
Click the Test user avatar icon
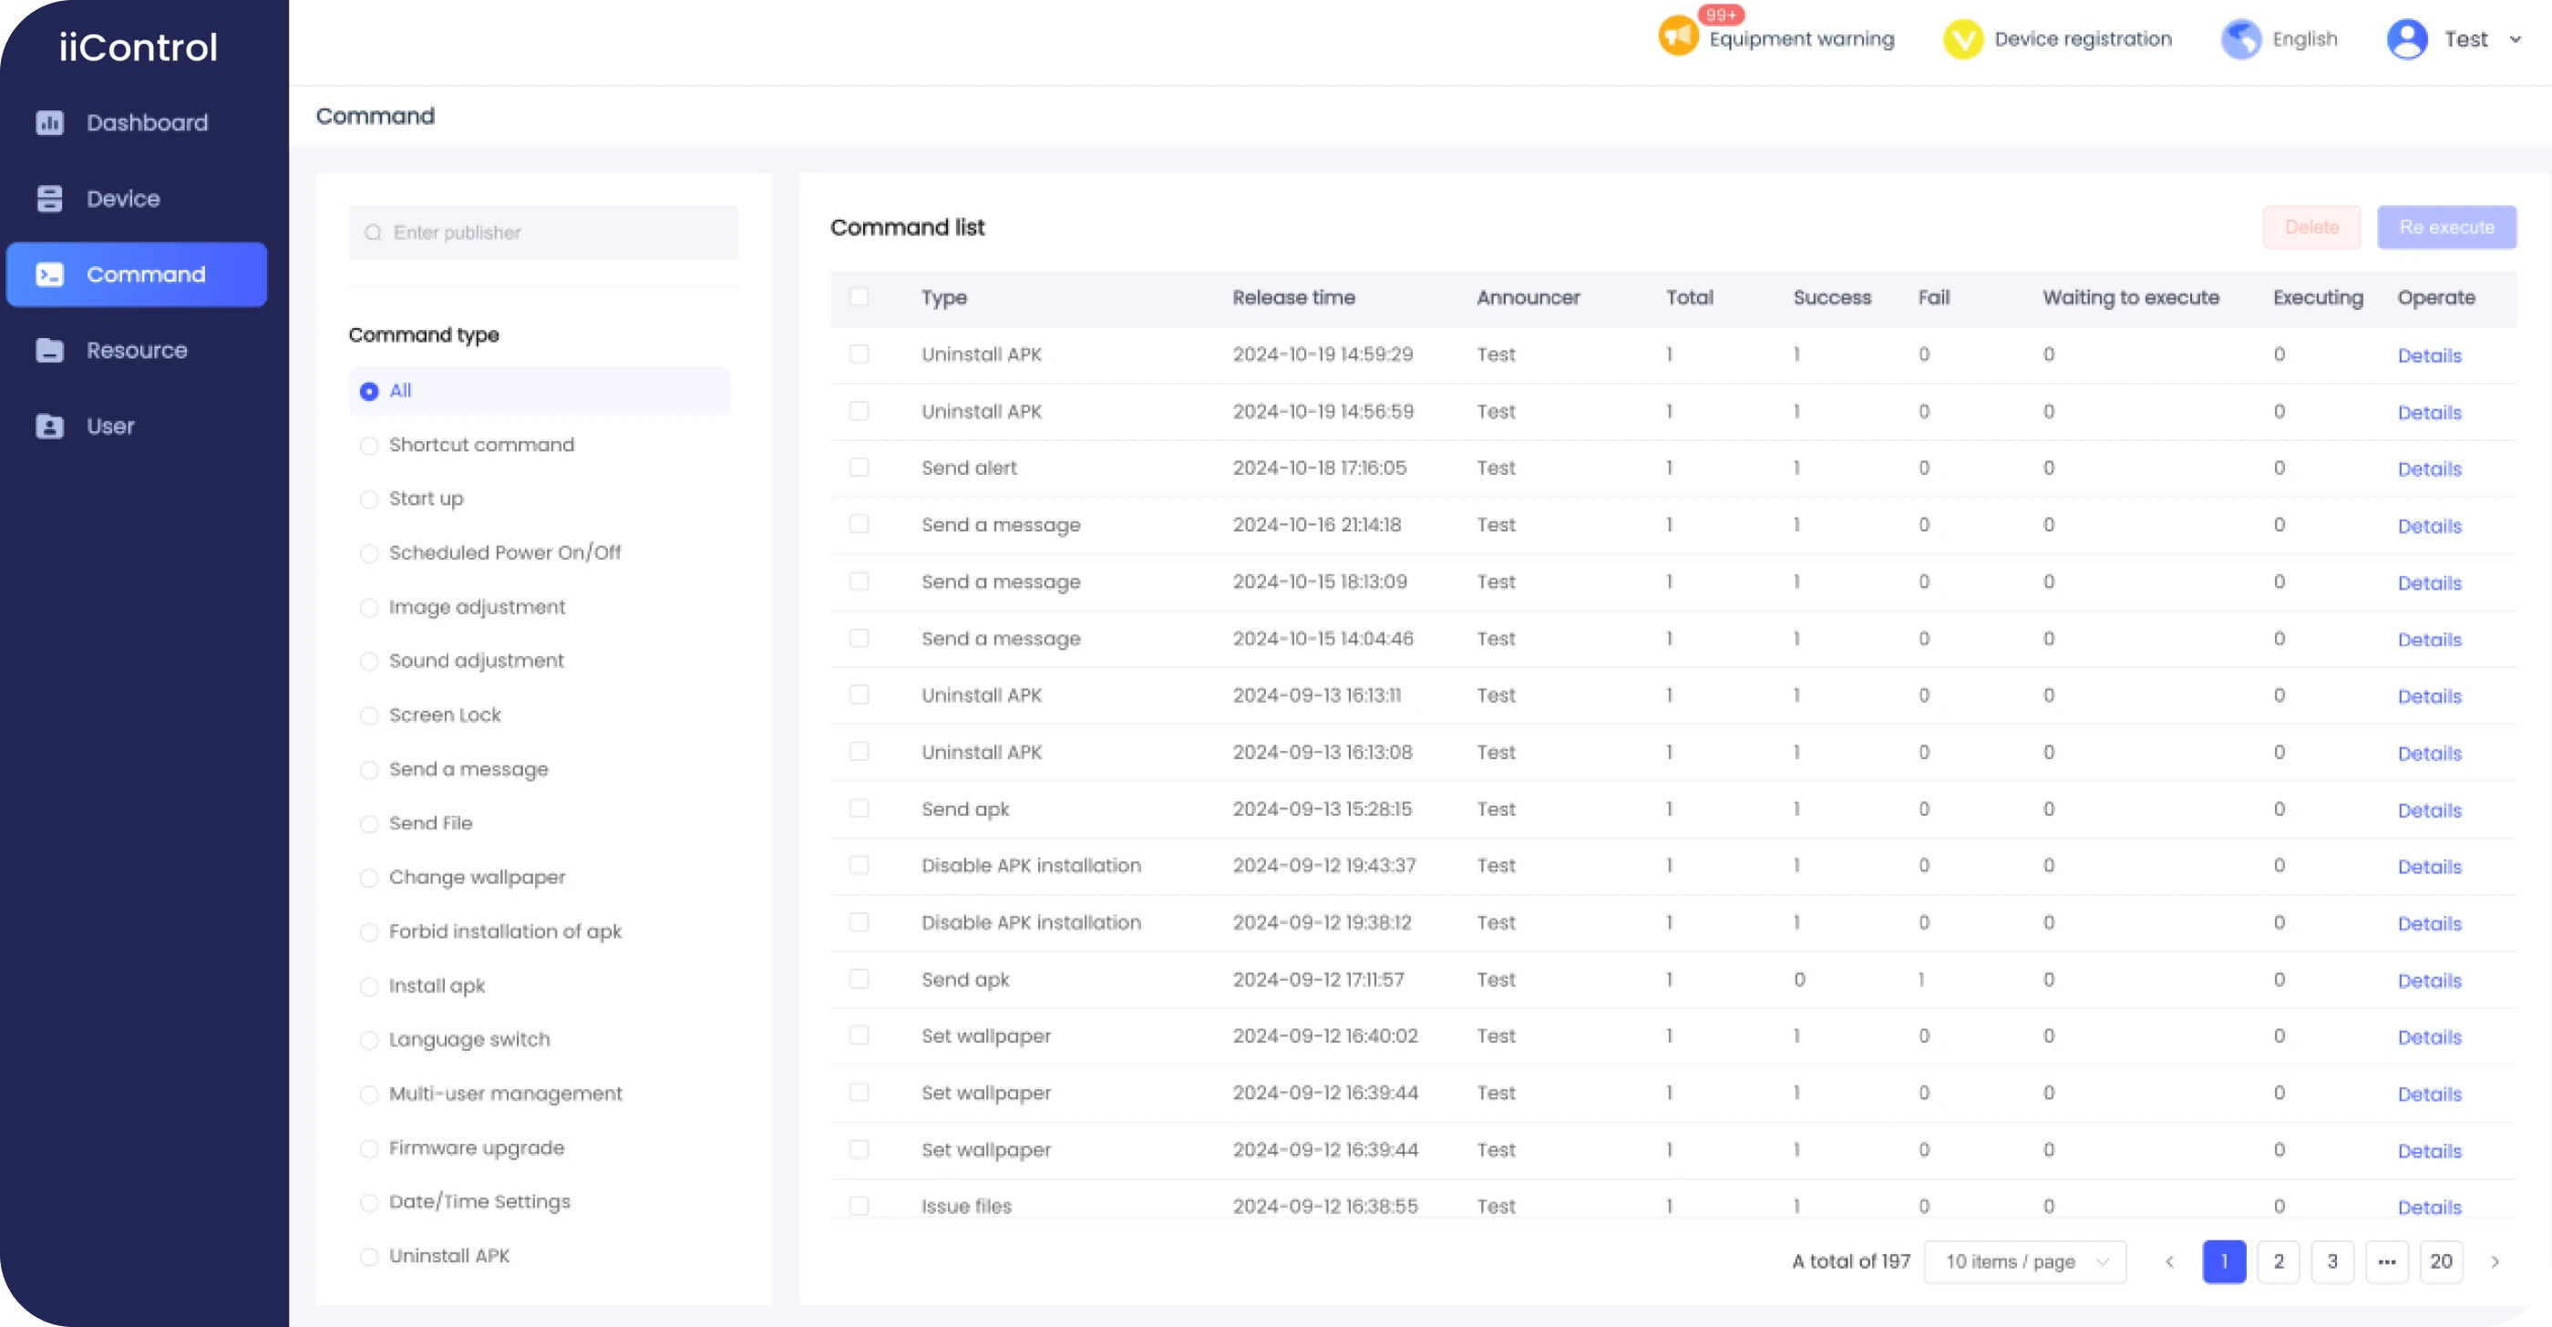click(x=2407, y=39)
